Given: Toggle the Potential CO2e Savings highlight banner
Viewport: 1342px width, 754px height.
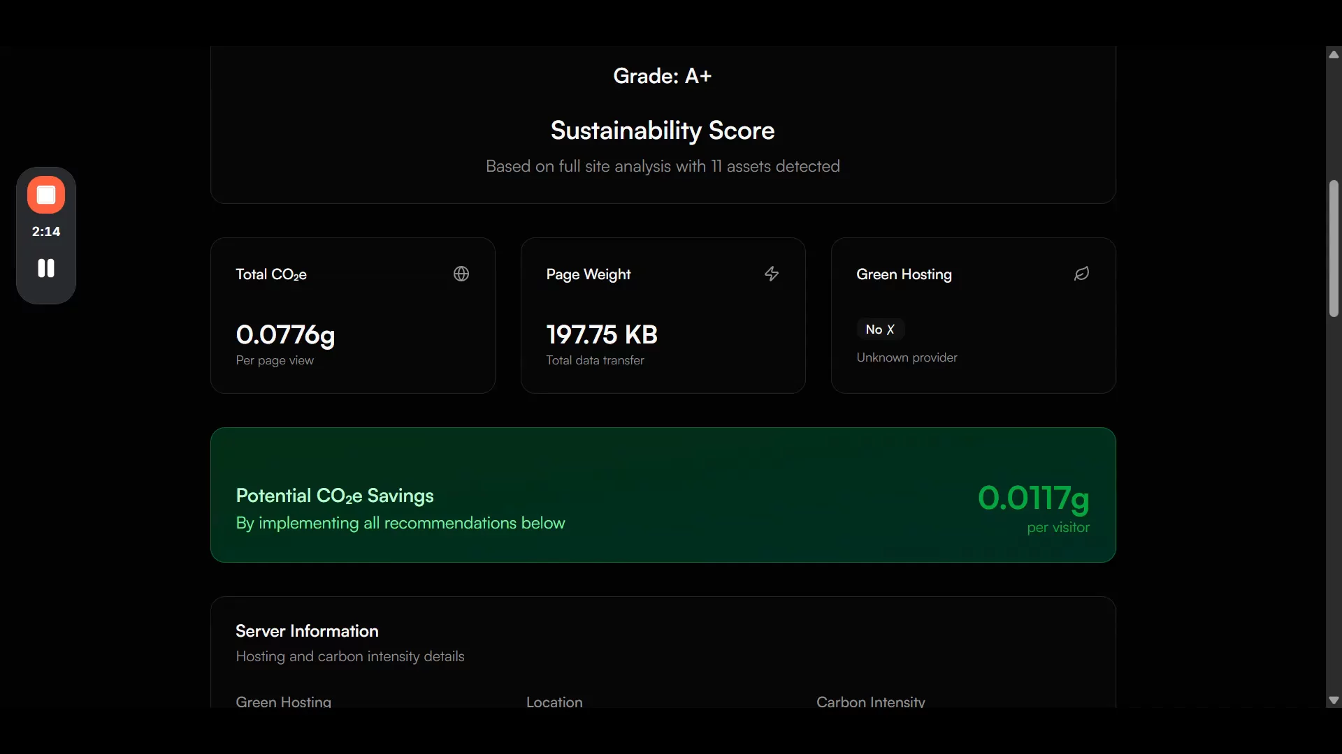Looking at the screenshot, I should pos(663,494).
